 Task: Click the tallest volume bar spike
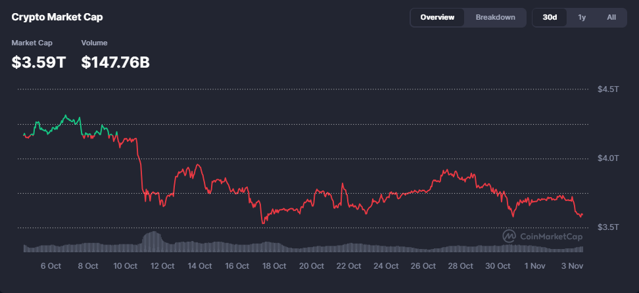153,240
